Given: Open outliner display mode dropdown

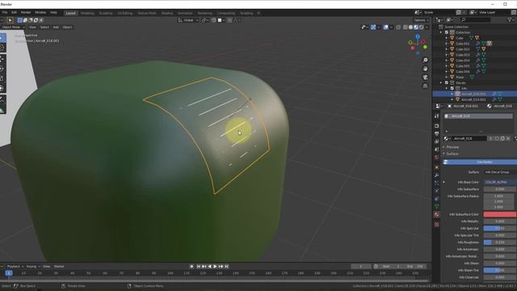Looking at the screenshot, I should click(x=439, y=20).
